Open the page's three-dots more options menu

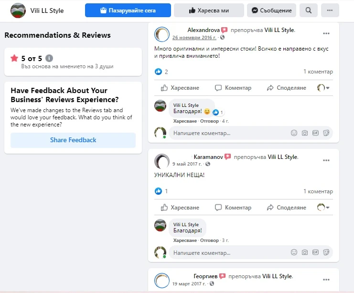(330, 10)
